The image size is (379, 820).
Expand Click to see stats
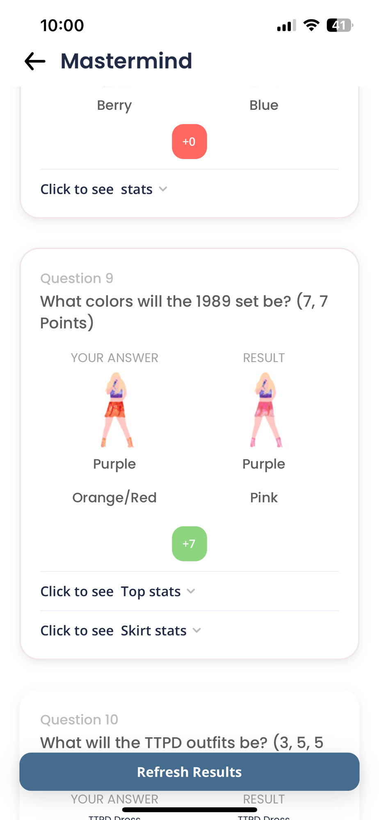pos(104,189)
